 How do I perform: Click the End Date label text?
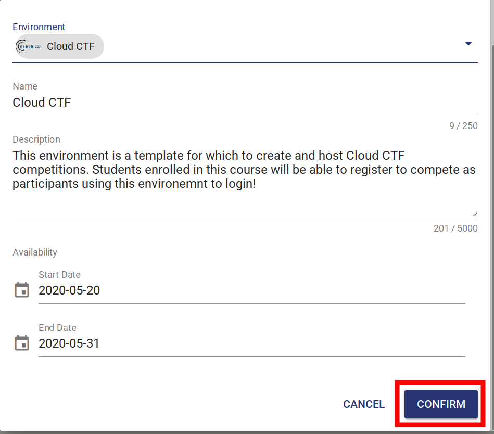pos(57,327)
